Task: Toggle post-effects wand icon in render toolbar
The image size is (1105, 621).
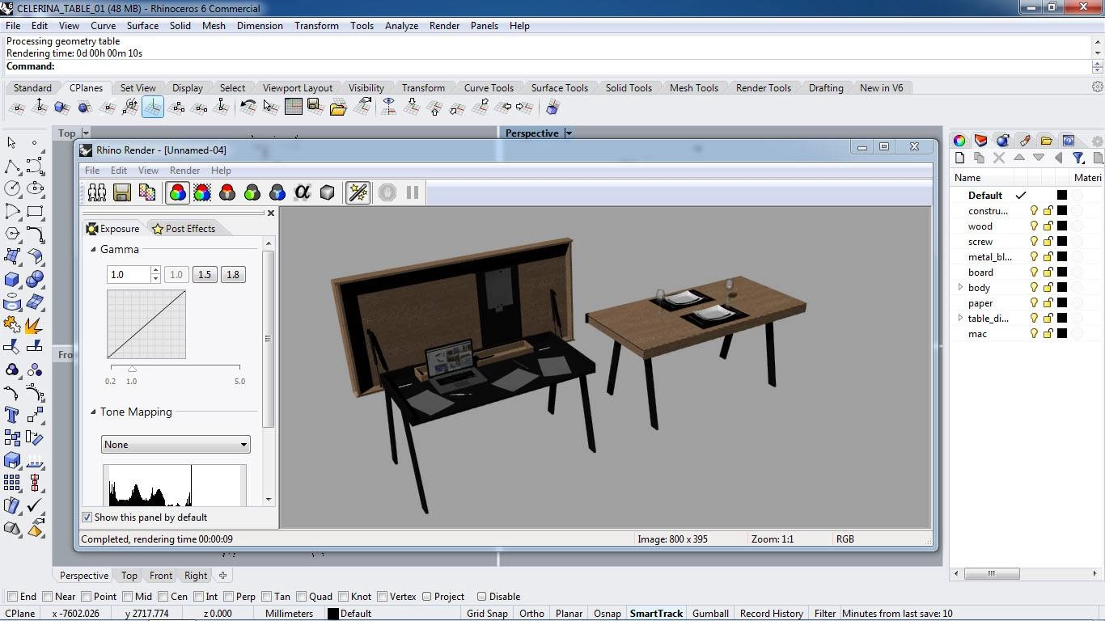Action: click(358, 192)
